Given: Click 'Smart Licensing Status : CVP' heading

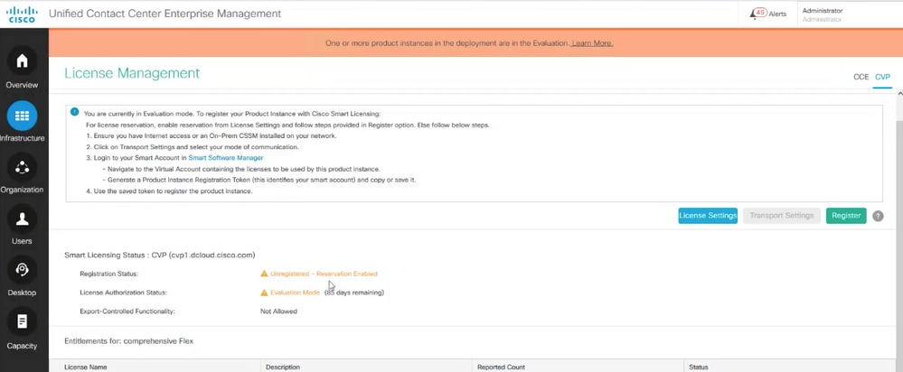Looking at the screenshot, I should 159,254.
